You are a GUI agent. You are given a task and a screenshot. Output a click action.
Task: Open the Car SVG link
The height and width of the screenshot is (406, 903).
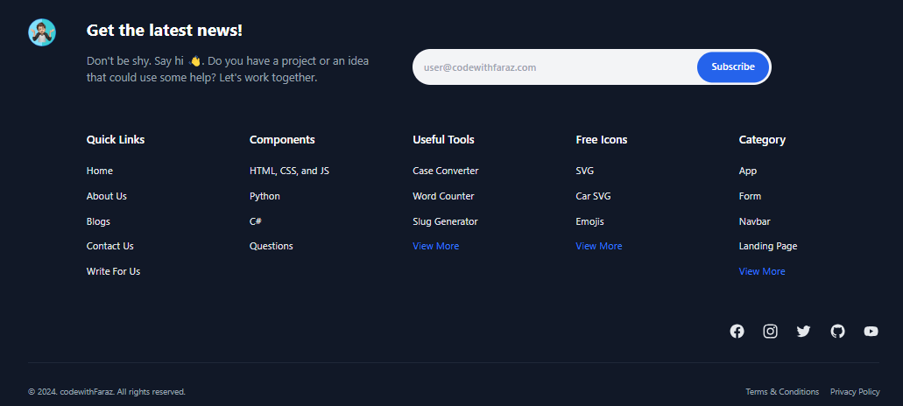point(593,196)
